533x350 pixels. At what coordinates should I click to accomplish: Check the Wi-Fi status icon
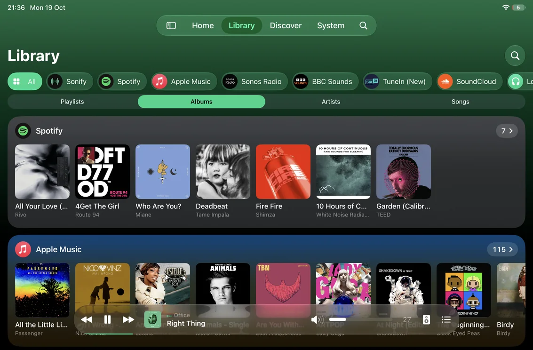(x=506, y=8)
